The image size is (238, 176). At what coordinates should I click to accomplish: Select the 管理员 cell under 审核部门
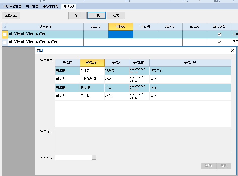point(92,71)
